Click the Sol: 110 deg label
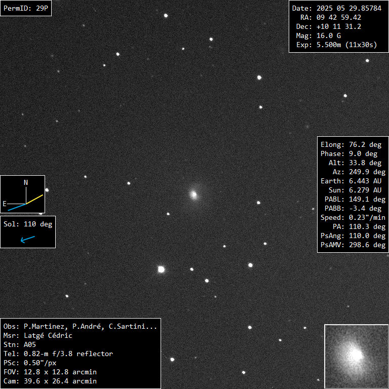Image resolution: width=389 pixels, height=389 pixels. pos(28,224)
